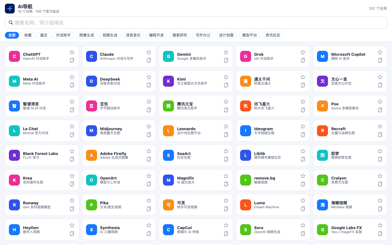Toggle the favorite star on Pika
392x245 pixels.
(149, 201)
